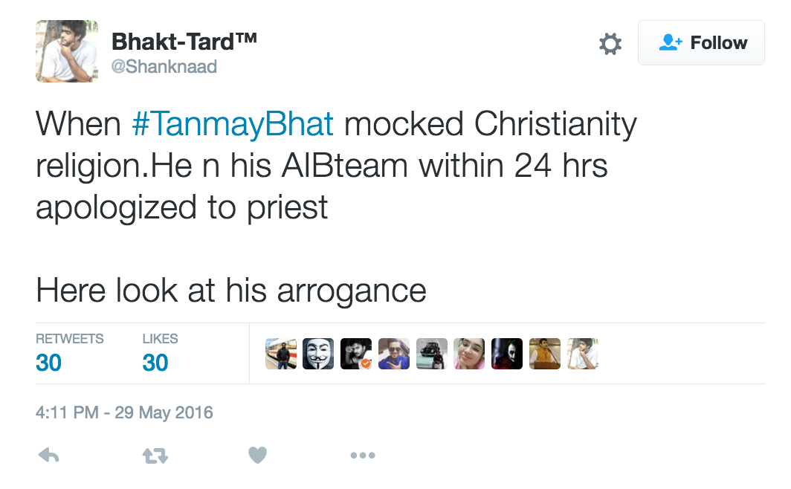Click the Bhakt-Tard display name
Screen dimensions: 791x489
point(184,41)
